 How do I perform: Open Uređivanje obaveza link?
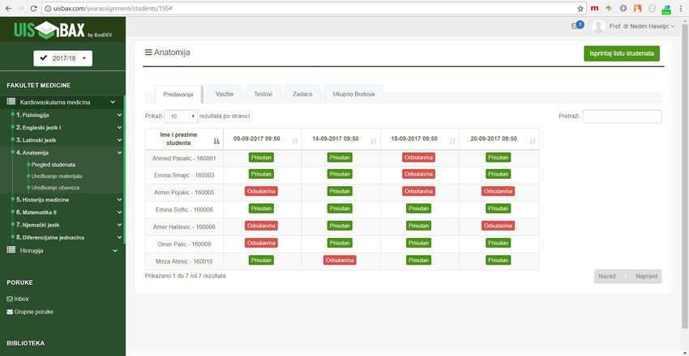55,188
